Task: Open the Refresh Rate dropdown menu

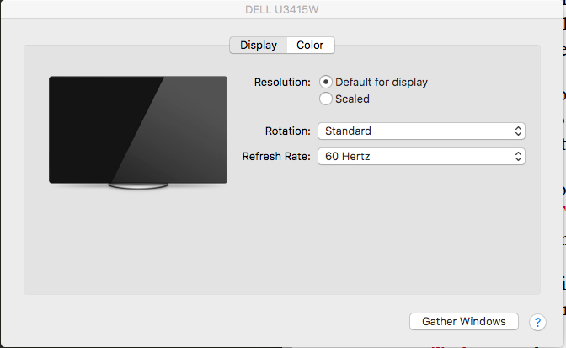Action: coord(421,157)
